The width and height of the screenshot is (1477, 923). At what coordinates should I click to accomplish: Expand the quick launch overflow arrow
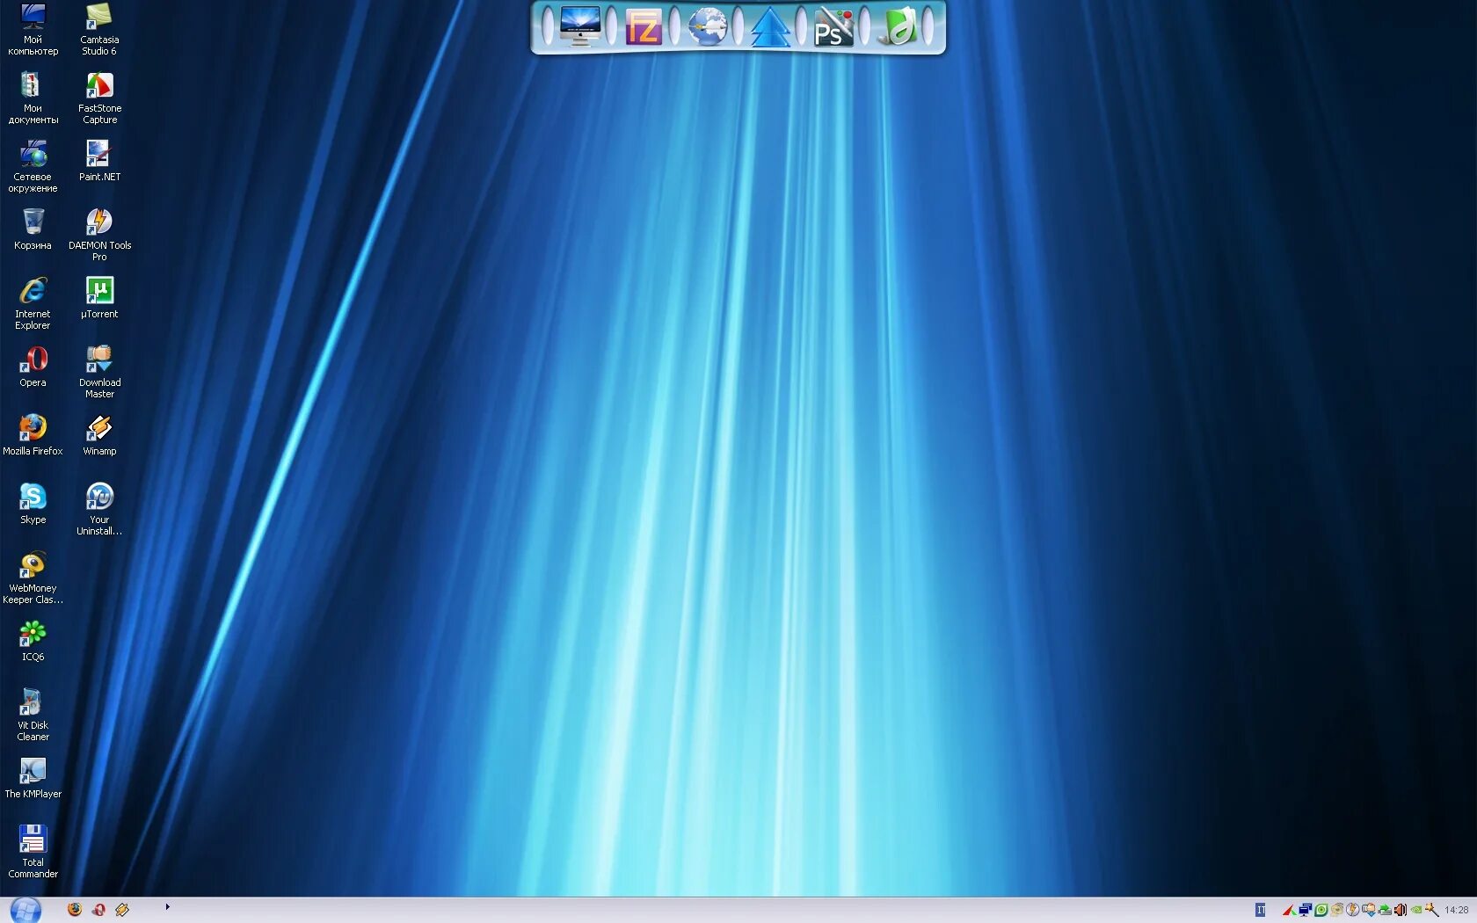[x=167, y=907]
